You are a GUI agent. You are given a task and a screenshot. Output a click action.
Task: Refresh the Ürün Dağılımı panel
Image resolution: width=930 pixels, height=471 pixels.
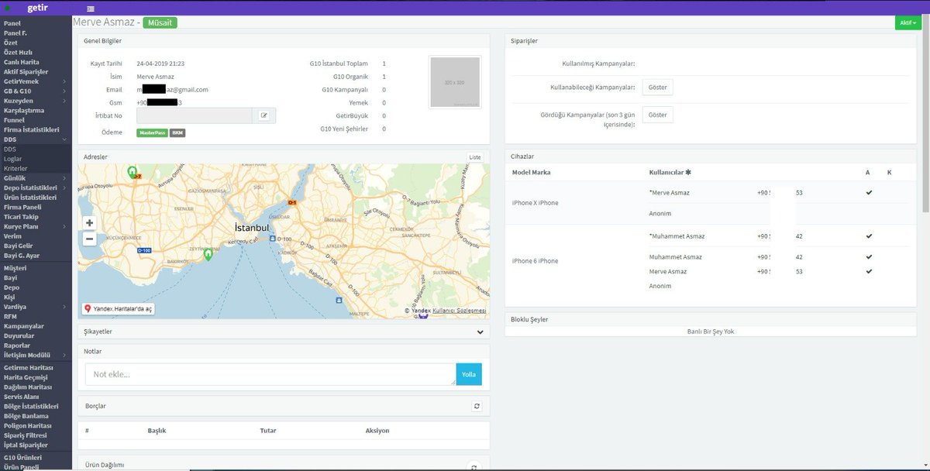(475, 467)
